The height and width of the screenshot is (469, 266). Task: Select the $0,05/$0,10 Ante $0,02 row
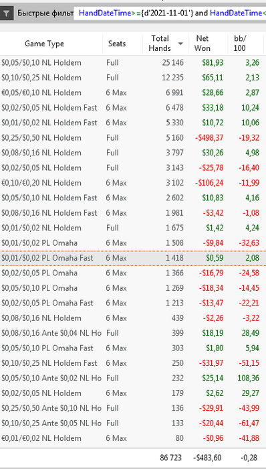pos(133,378)
